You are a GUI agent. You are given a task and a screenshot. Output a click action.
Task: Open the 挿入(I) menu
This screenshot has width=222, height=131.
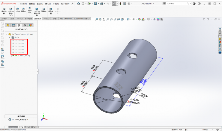[x=48, y=4]
